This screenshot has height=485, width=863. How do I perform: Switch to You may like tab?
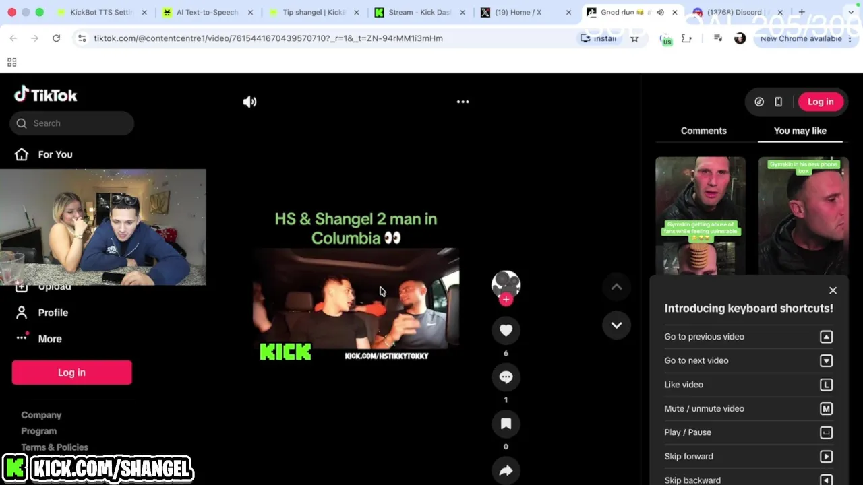pos(800,131)
